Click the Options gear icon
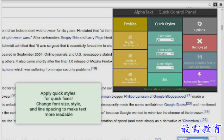224x140 pixels. coord(199,24)
